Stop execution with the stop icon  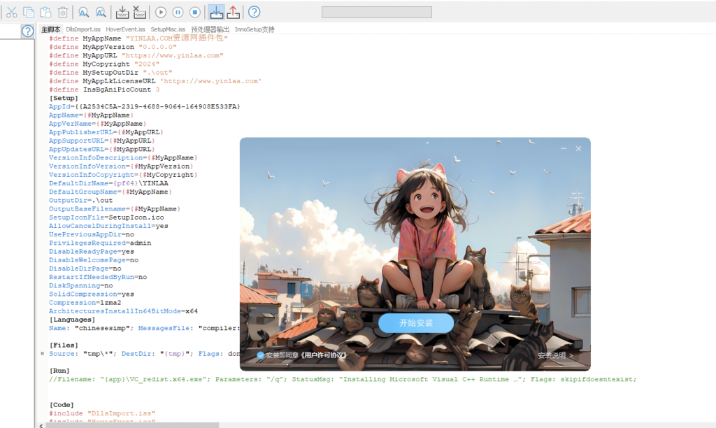click(195, 13)
